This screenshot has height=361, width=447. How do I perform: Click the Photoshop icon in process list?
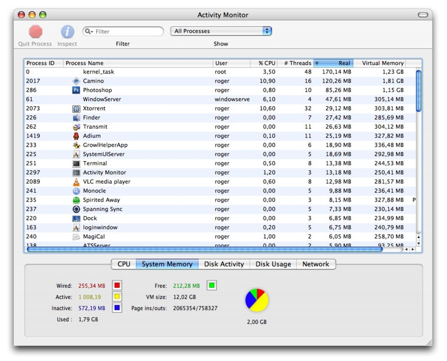click(x=76, y=90)
